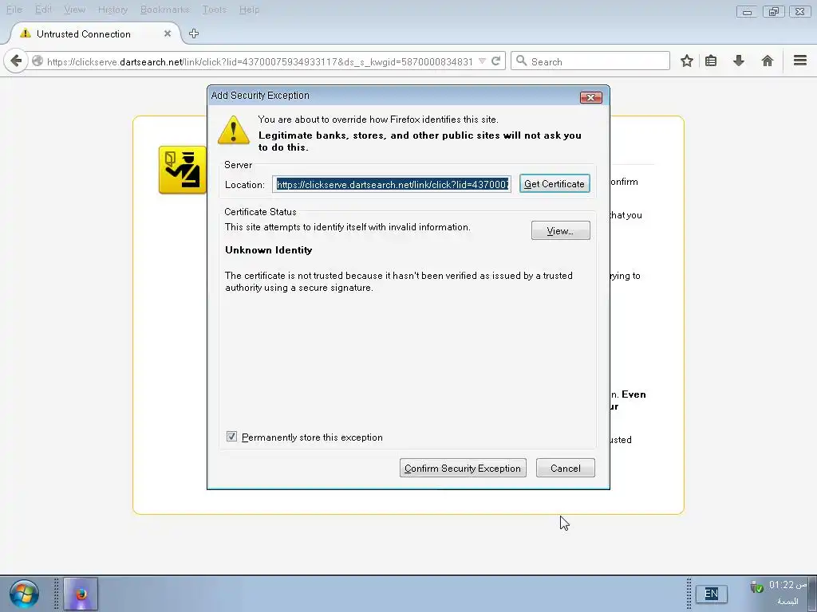Viewport: 817px width, 612px height.
Task: Click the Firefox taskbar icon
Action: [81, 594]
